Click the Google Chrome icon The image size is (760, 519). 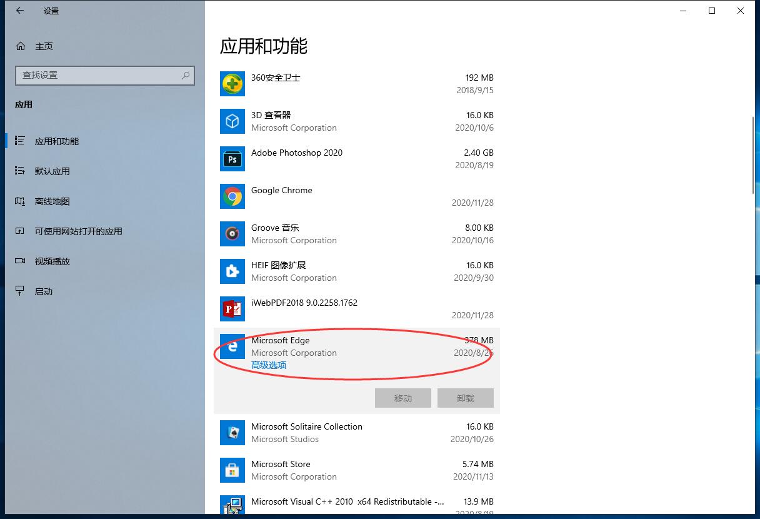tap(232, 196)
